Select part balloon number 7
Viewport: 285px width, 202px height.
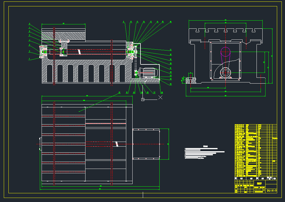click(x=29, y=28)
